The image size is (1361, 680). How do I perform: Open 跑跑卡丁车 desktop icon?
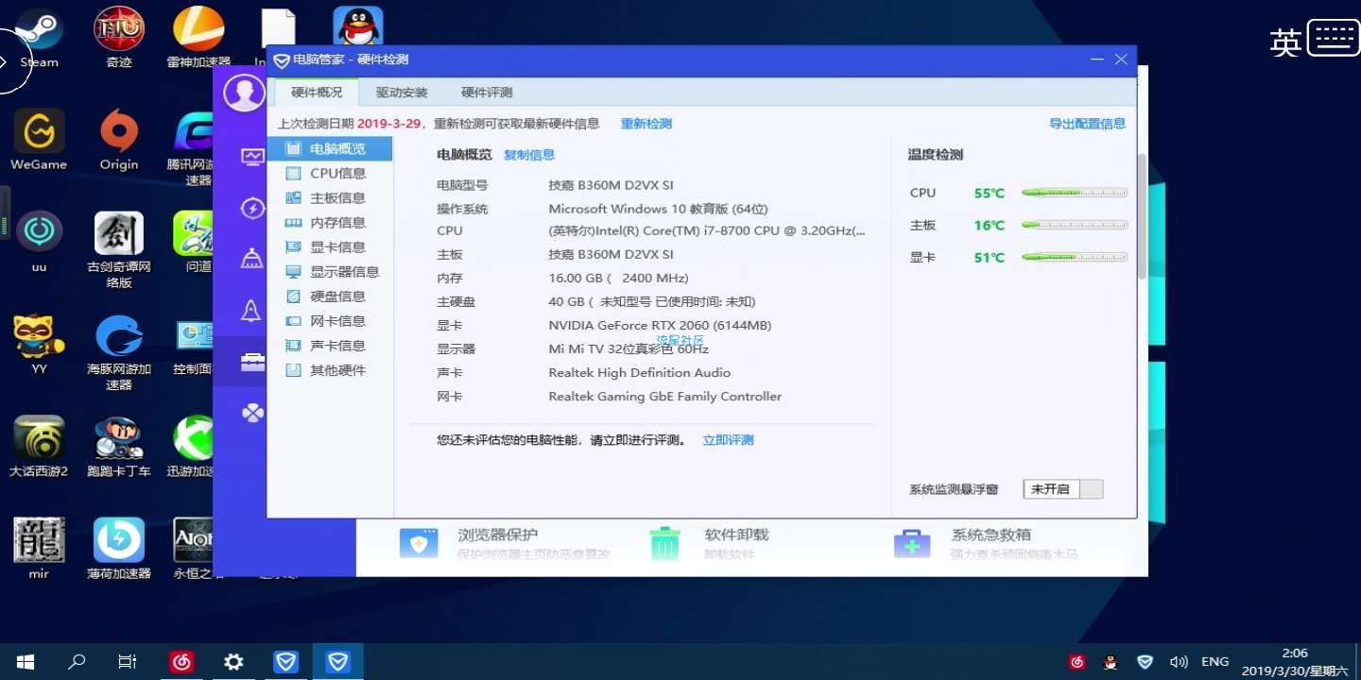pyautogui.click(x=119, y=447)
